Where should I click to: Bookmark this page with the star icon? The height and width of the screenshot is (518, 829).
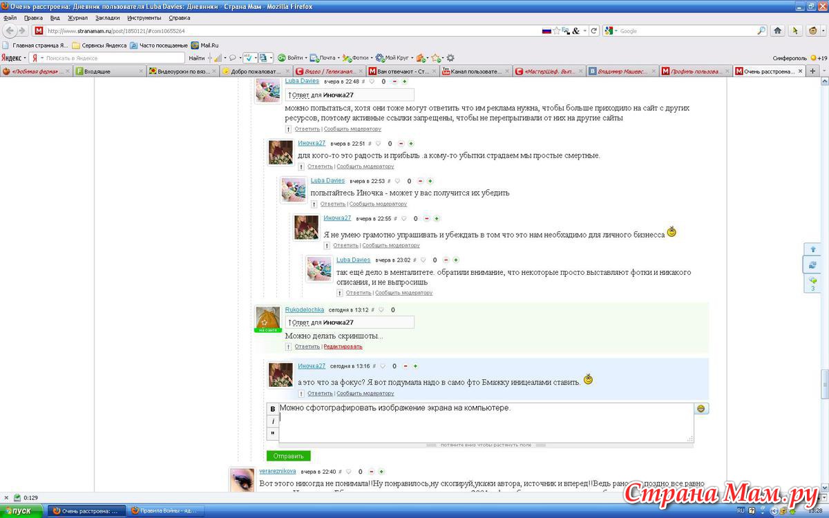coord(557,31)
